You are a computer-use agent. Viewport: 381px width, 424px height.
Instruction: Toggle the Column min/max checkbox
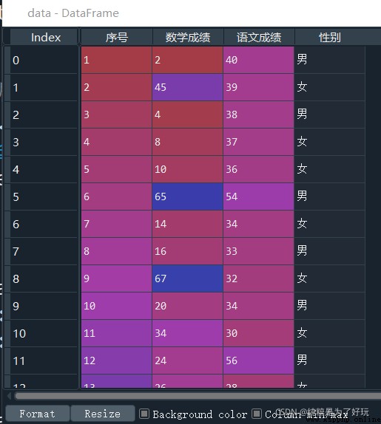(x=257, y=414)
